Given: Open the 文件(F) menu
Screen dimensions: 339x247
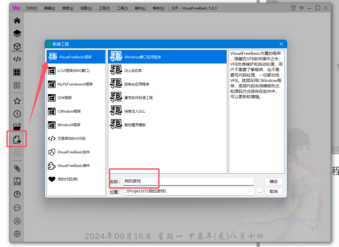Looking at the screenshot, I should pos(32,8).
